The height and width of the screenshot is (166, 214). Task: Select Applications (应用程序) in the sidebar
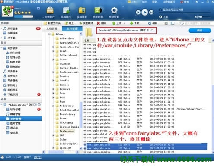coord(10,33)
